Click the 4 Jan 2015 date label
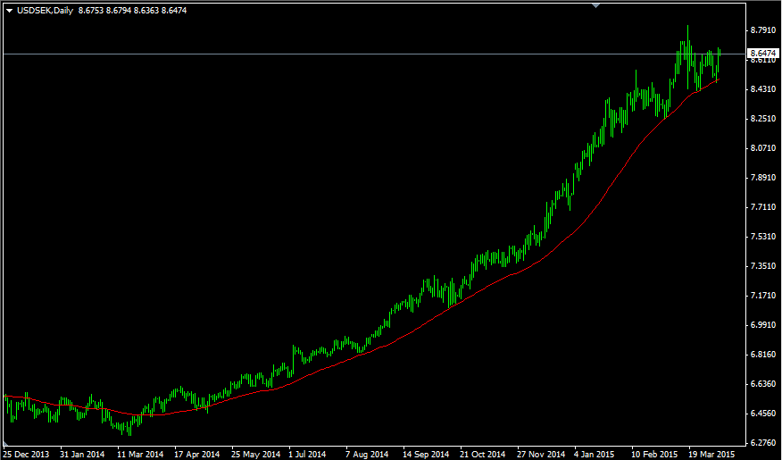Image resolution: width=782 pixels, height=460 pixels. pos(595,454)
